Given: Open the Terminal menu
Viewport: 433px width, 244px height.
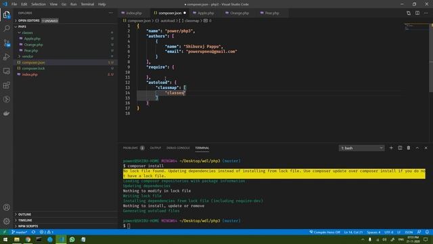Looking at the screenshot, I should pos(87,4).
